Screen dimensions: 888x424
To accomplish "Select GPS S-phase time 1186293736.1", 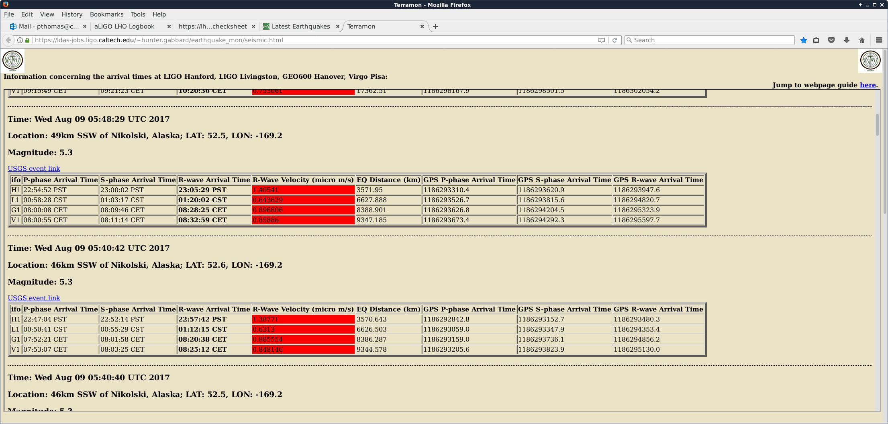I will [x=541, y=340].
